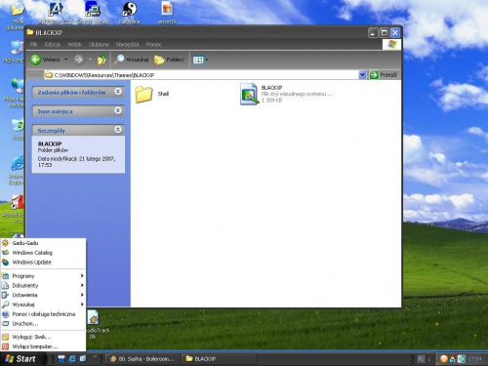Click the PL language bar indicator
Screen dimensions: 488x366
pos(421,359)
